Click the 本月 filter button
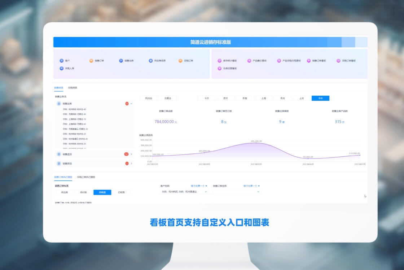 [282, 98]
